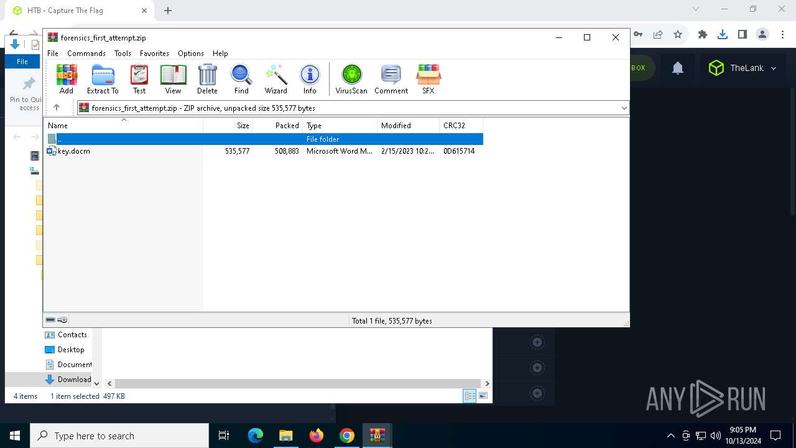Expand the archive path dropdown
This screenshot has height=448, width=796.
pos(624,108)
